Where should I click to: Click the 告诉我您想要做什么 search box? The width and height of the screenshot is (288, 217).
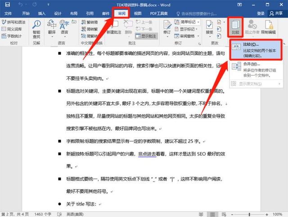(197, 14)
